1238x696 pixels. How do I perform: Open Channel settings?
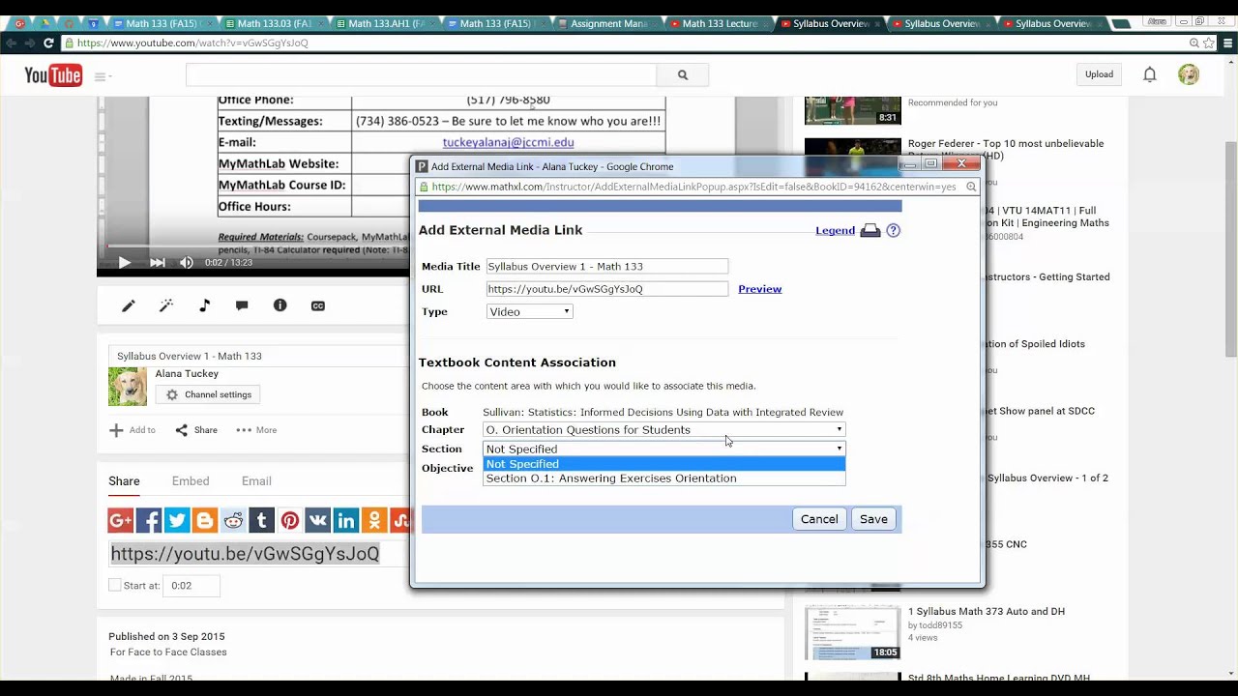click(209, 394)
